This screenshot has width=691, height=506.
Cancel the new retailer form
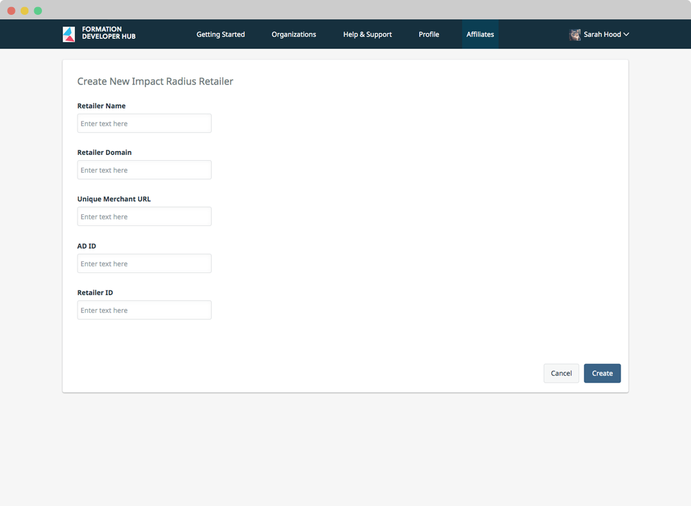click(561, 374)
